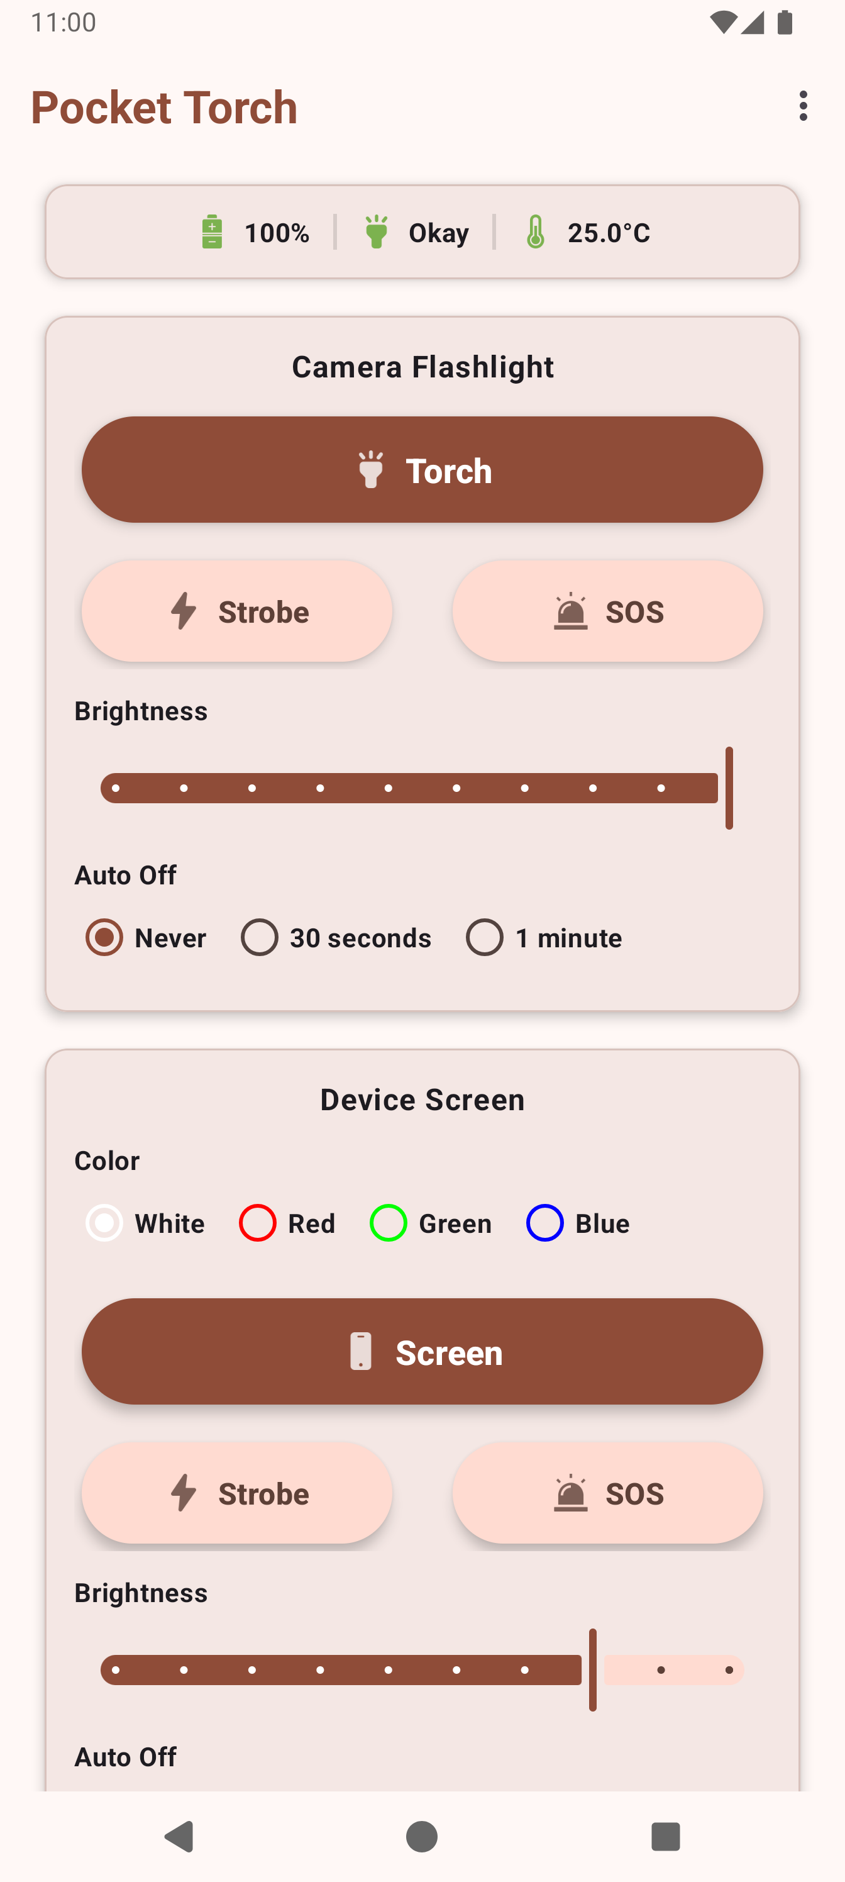The image size is (845, 1882).
Task: Tap the battery level icon
Action: [x=212, y=232]
